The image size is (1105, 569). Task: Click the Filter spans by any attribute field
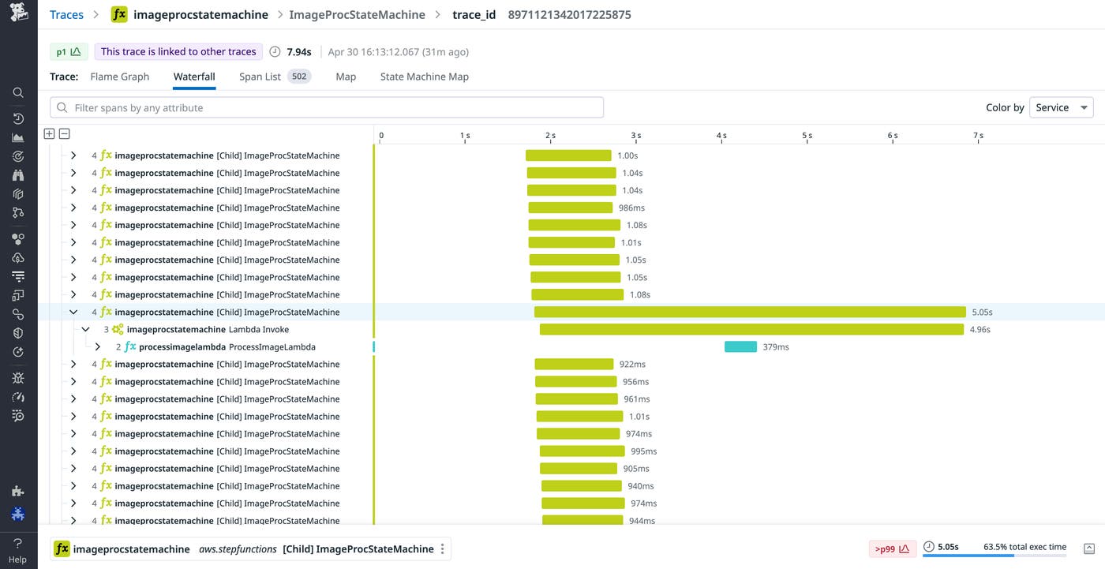(x=327, y=107)
